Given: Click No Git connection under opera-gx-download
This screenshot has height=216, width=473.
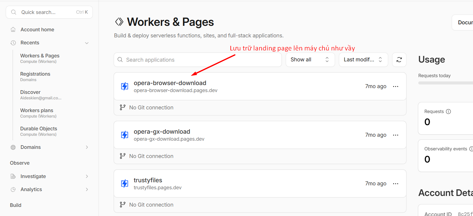Looking at the screenshot, I should 151,156.
